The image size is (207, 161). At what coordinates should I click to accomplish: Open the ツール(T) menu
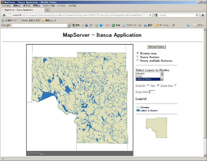point(61,6)
